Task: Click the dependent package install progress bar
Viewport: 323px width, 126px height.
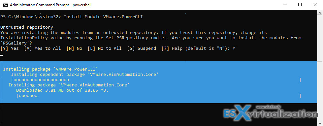Action: click(x=156, y=80)
